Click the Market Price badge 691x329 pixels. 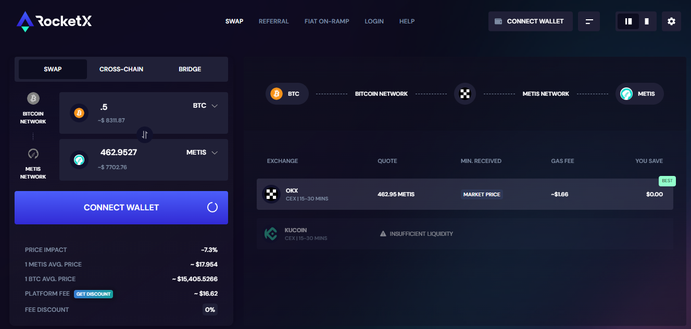click(x=482, y=194)
